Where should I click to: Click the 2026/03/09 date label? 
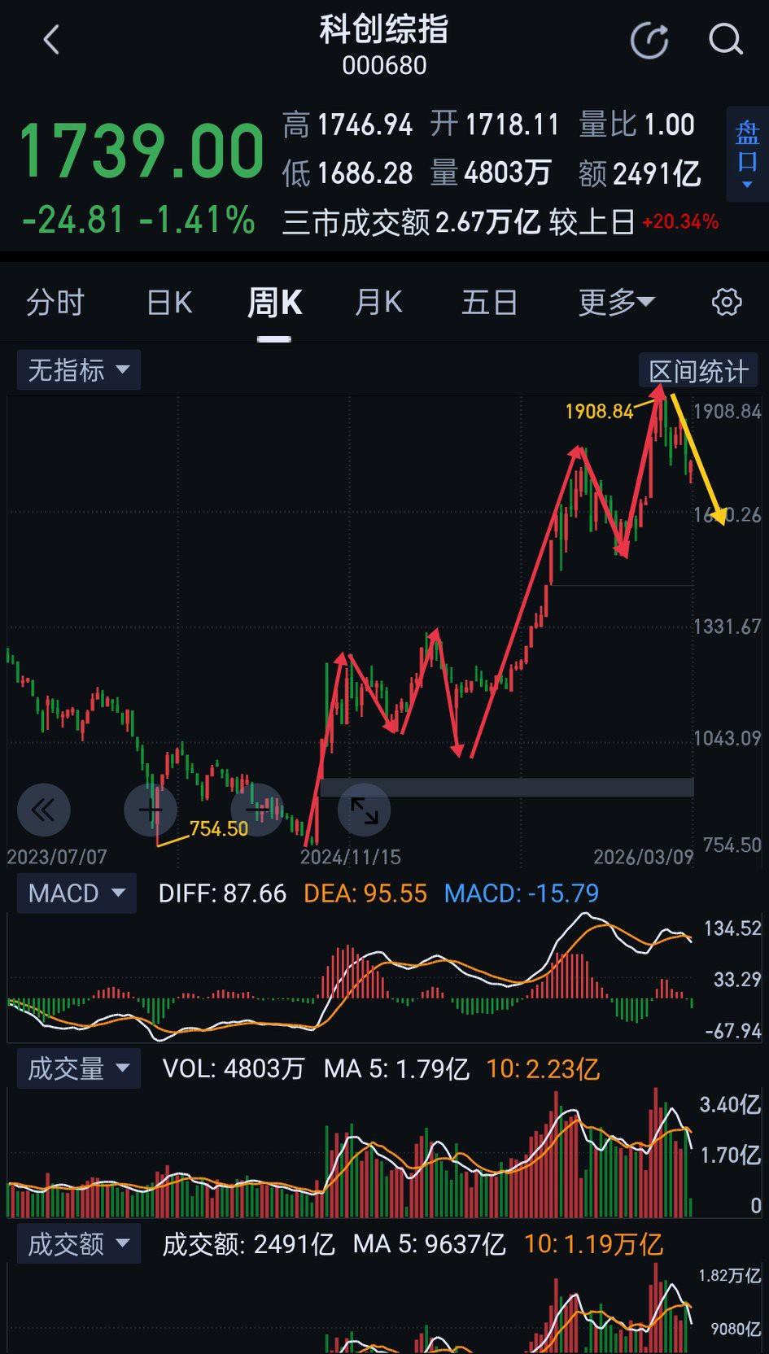pyautogui.click(x=644, y=857)
